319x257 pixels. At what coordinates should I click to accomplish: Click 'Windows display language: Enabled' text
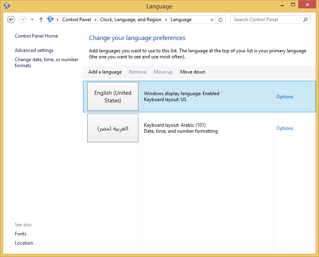pos(181,94)
